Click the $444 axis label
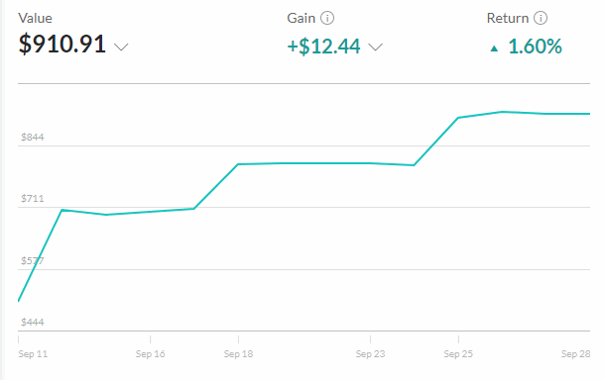Screen dimensions: 605x380 [x=33, y=323]
